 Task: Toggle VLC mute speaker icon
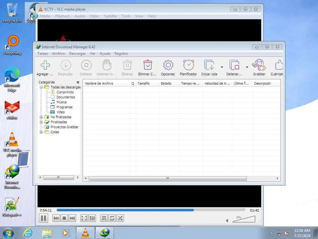[227, 221]
